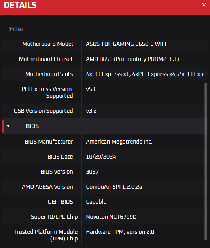Collapse the BIOS section arrow
Screen dimensions: 210x248
(x=8, y=126)
